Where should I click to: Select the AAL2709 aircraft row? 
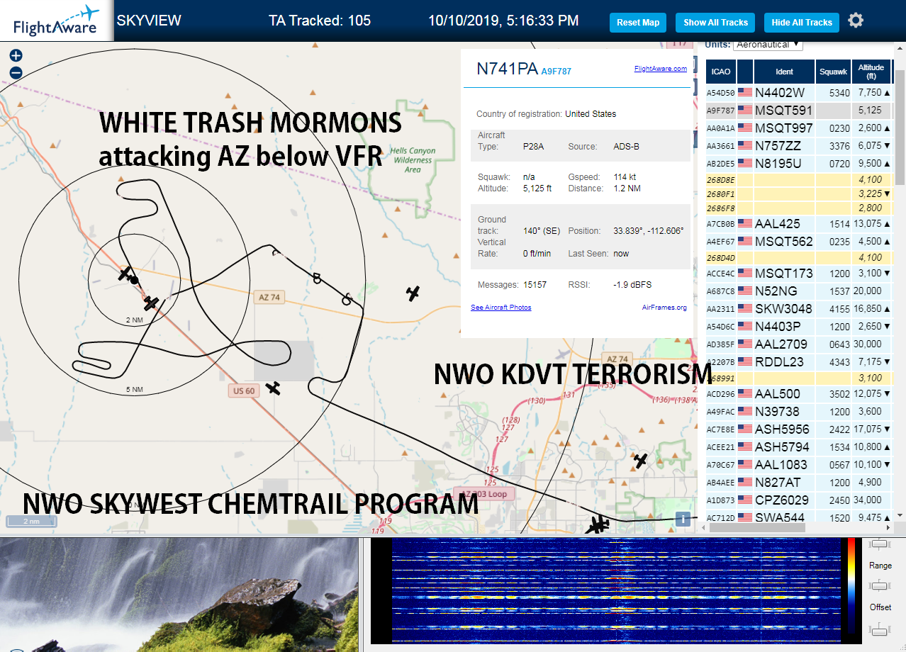798,344
